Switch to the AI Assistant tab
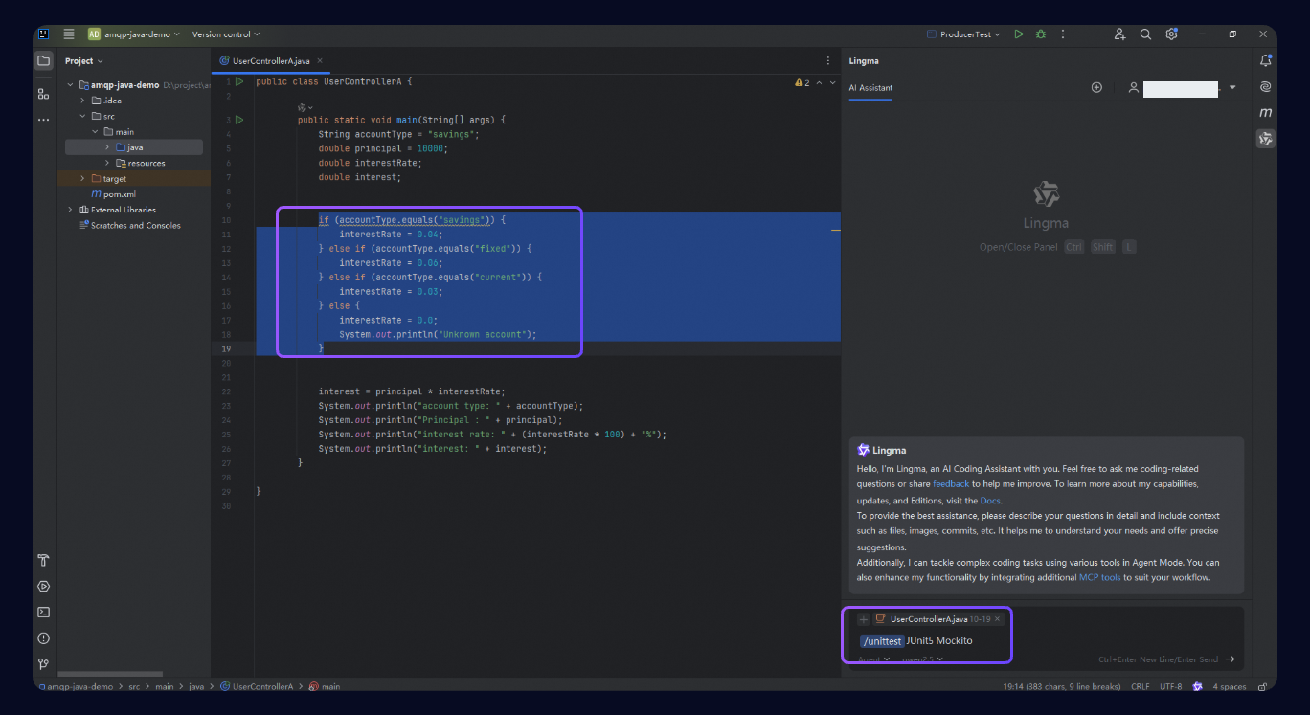1310x715 pixels. coord(870,88)
